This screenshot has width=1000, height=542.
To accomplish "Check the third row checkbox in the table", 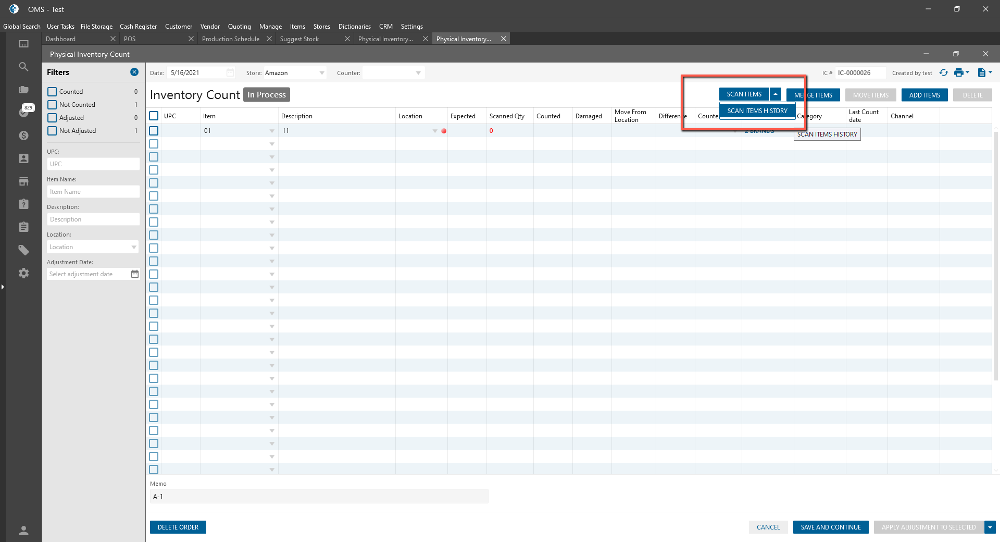I will [154, 157].
